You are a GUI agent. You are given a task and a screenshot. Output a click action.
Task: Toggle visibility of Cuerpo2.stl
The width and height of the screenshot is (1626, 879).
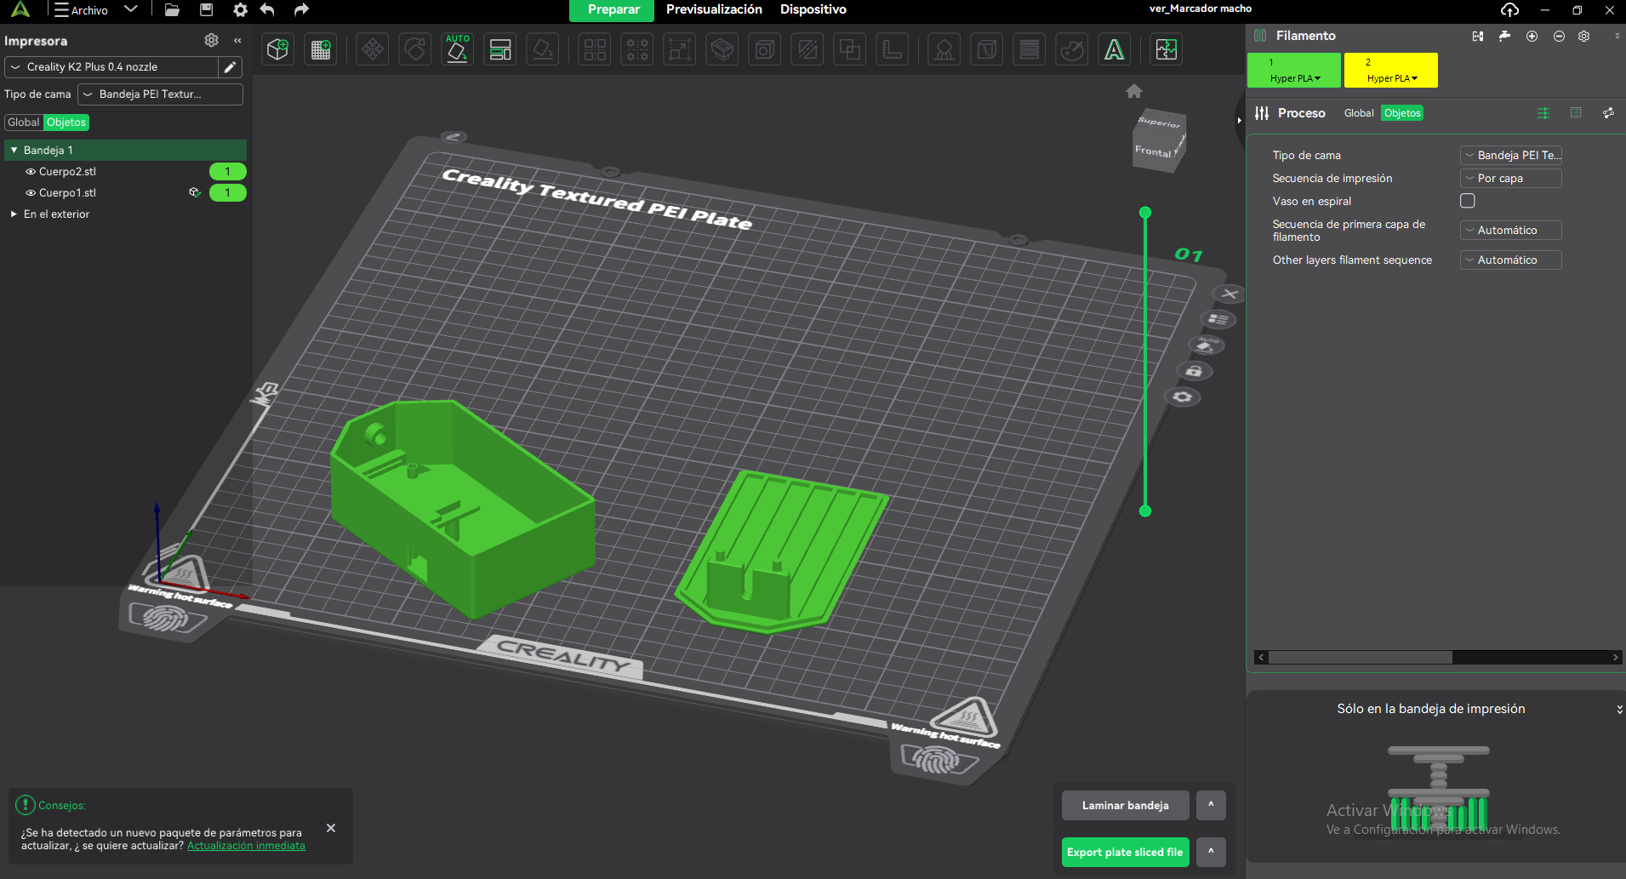pos(31,172)
